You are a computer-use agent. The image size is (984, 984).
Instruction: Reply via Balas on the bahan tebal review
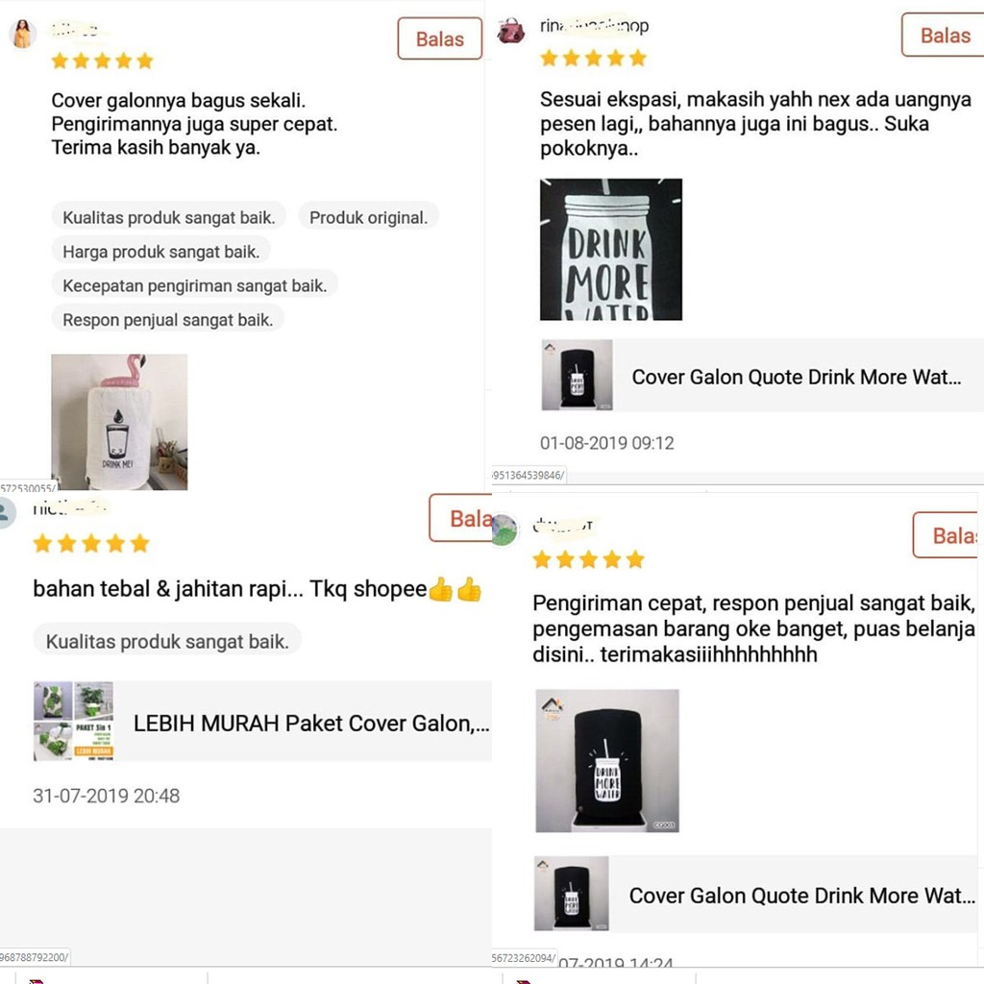click(461, 518)
